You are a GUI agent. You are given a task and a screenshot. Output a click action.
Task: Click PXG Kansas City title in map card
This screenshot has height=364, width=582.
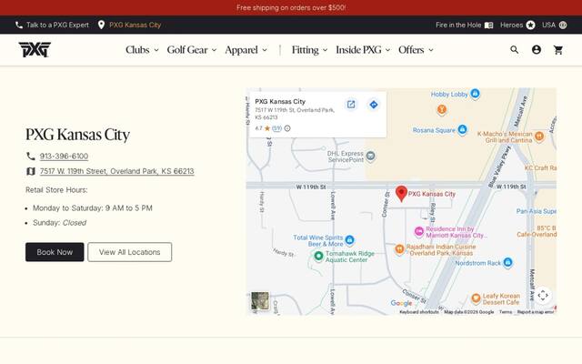pyautogui.click(x=280, y=101)
